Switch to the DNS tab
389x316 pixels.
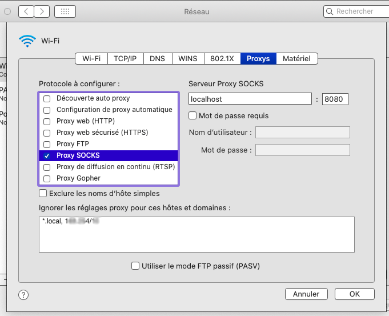(157, 58)
